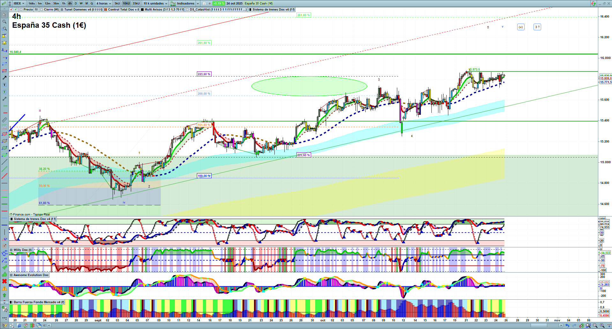This screenshot has height=329, width=612.
Task: Click the green up-arrow icon beside Precio
Action: (x=16, y=10)
